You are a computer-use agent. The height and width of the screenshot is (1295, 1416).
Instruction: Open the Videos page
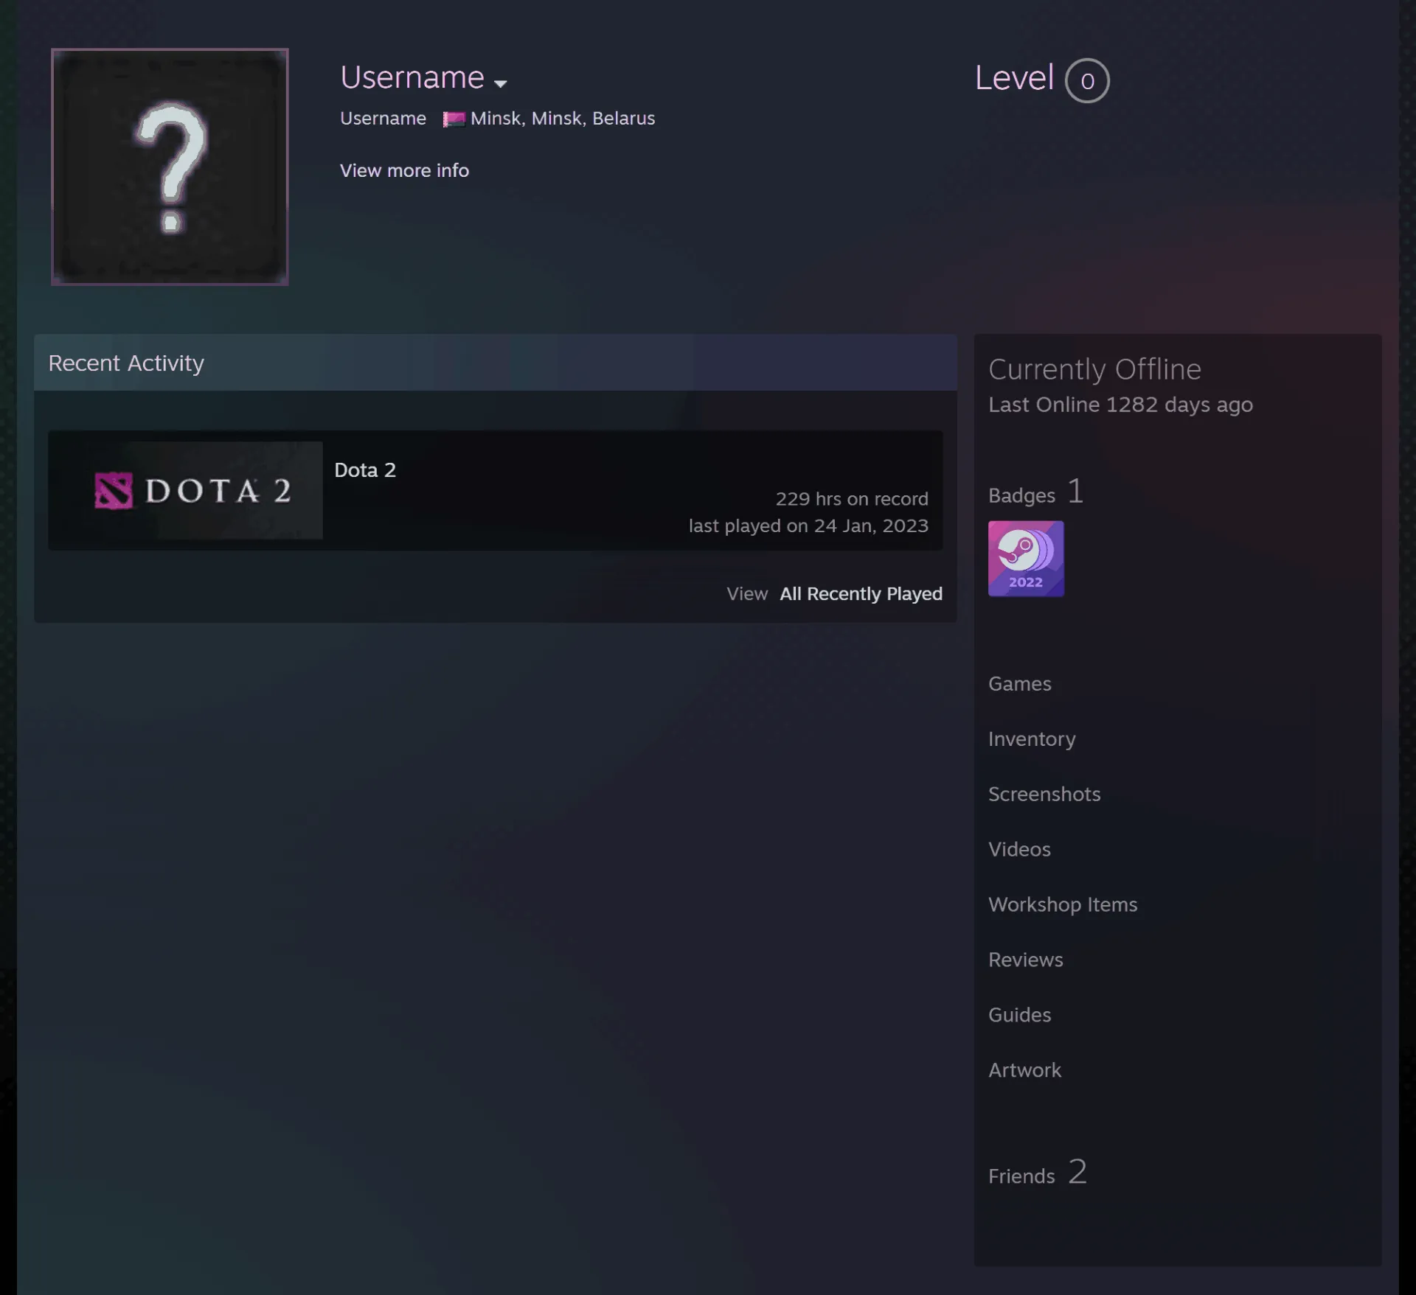coord(1019,849)
